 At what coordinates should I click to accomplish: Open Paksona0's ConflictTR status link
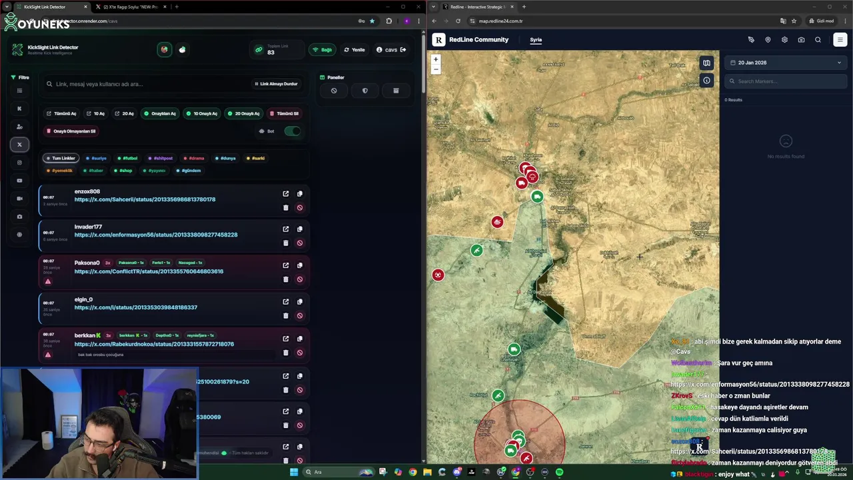click(149, 271)
